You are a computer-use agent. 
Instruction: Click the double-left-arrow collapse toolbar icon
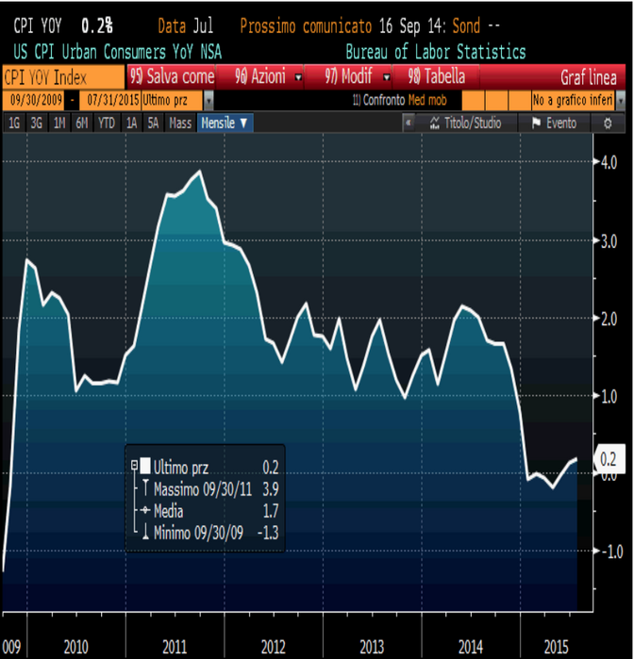[407, 124]
